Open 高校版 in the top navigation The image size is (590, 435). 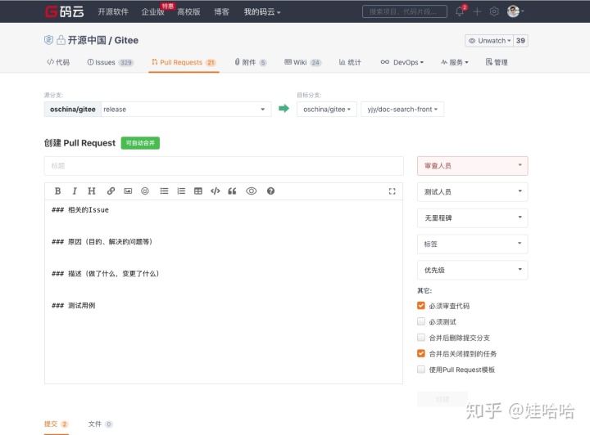[188, 12]
